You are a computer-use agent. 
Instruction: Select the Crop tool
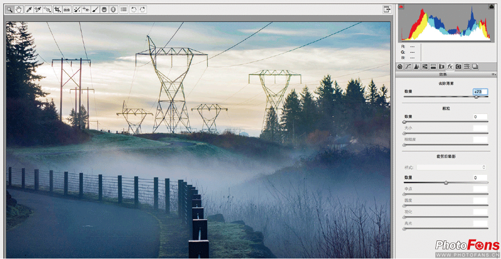tap(58, 10)
